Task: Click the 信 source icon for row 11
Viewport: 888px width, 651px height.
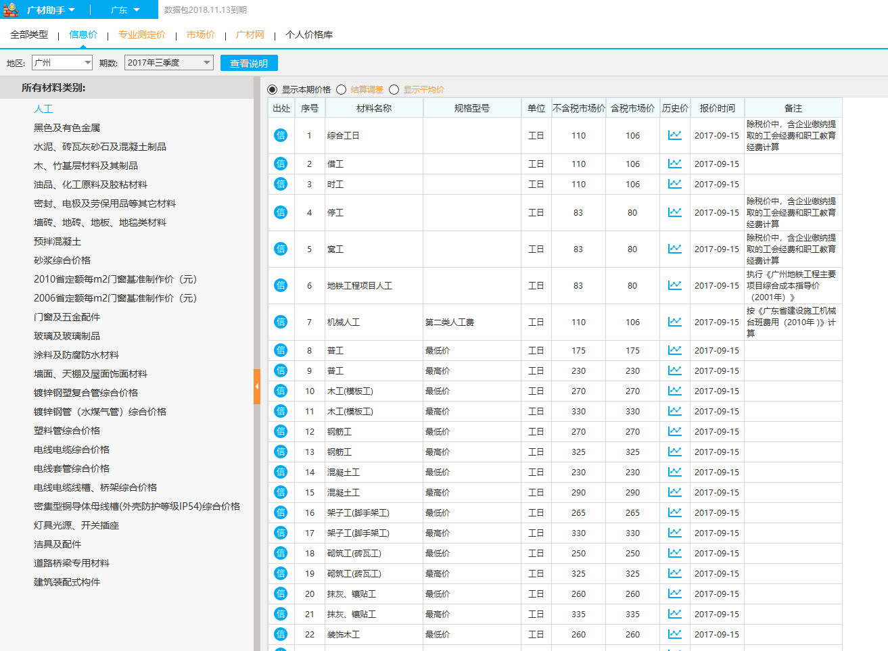Action: coord(281,411)
